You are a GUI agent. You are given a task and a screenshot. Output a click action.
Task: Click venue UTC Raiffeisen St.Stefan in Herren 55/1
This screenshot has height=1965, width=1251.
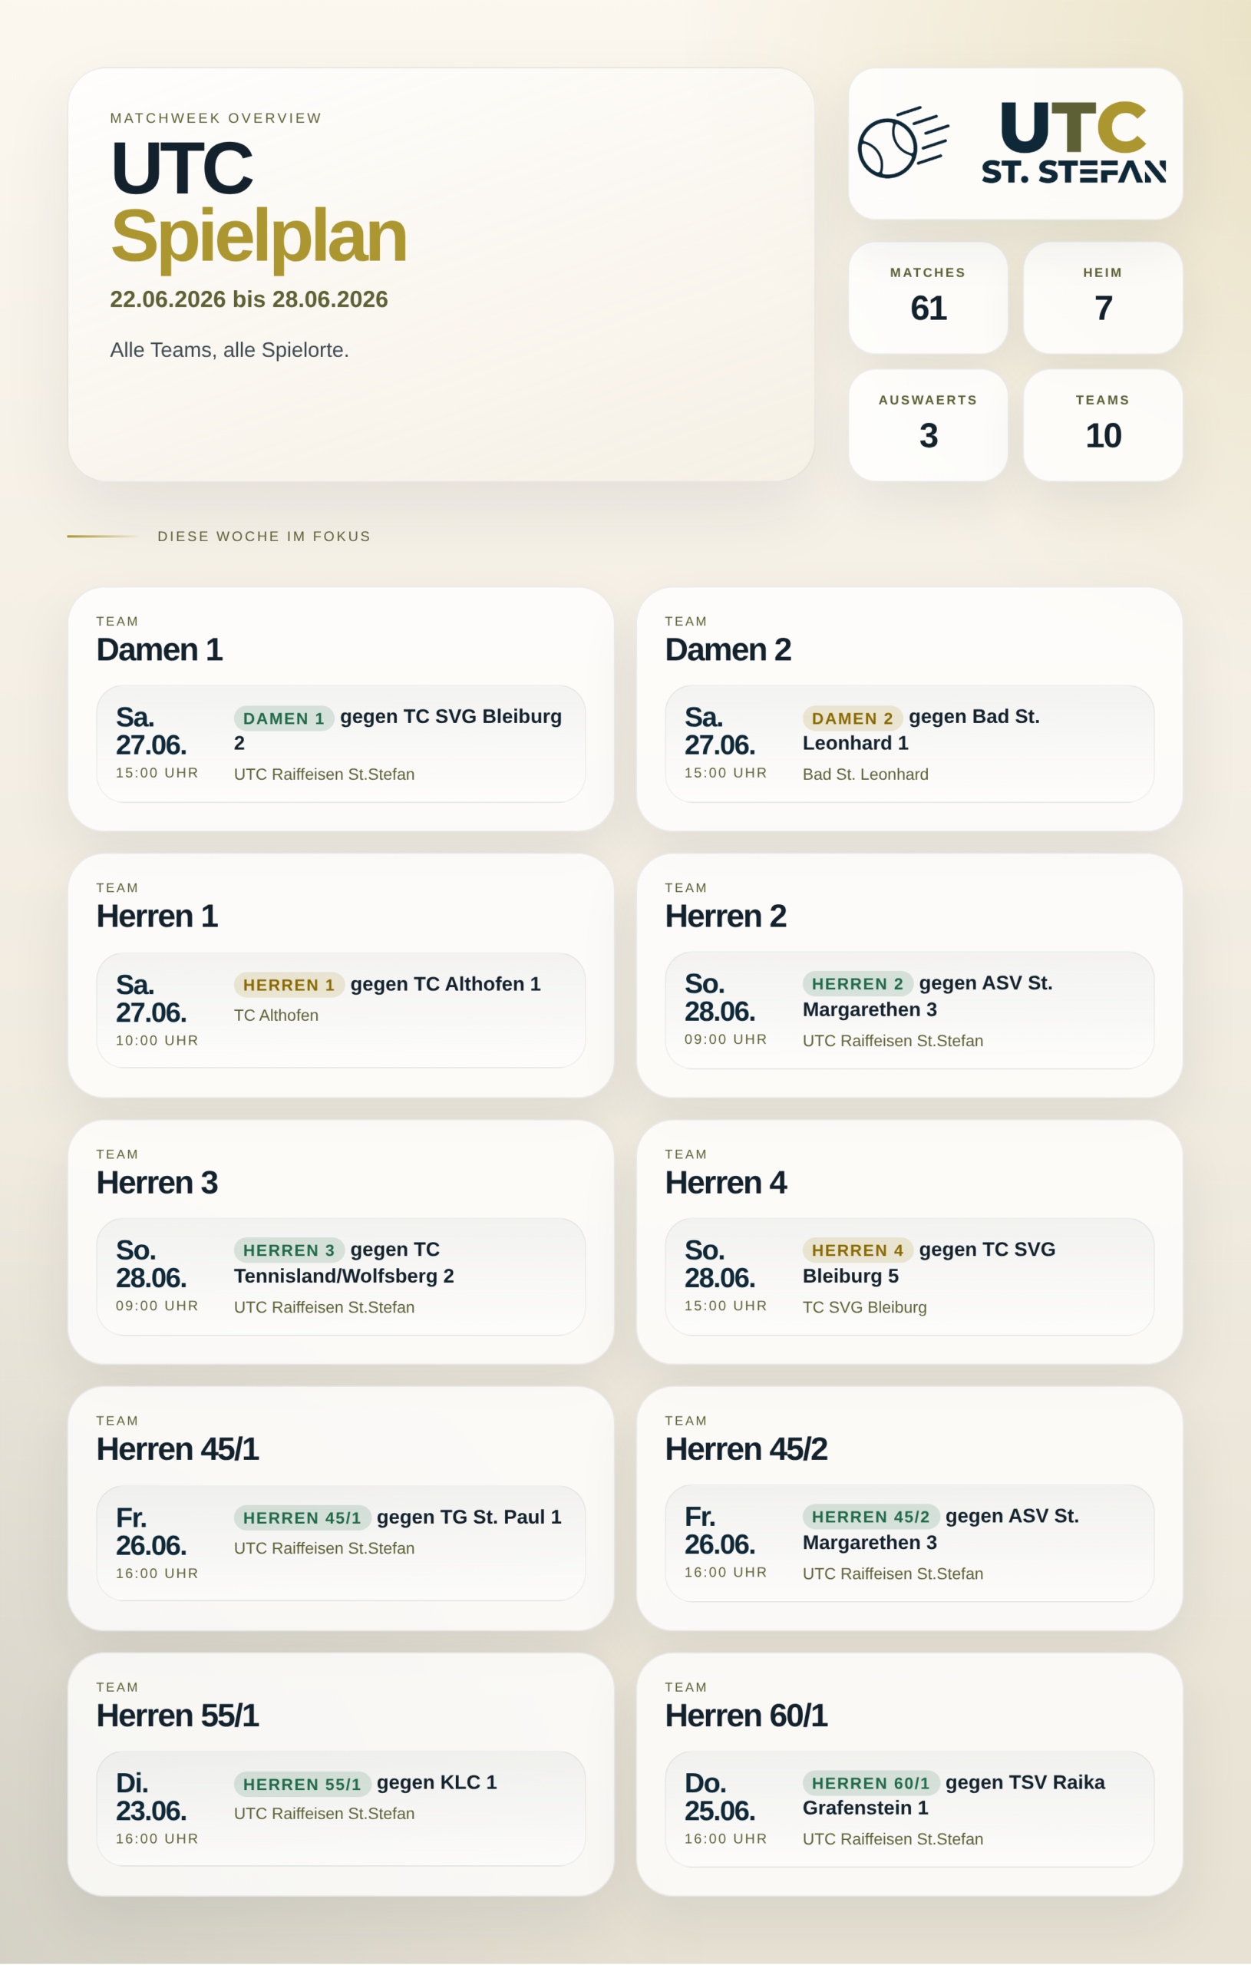click(x=324, y=1813)
